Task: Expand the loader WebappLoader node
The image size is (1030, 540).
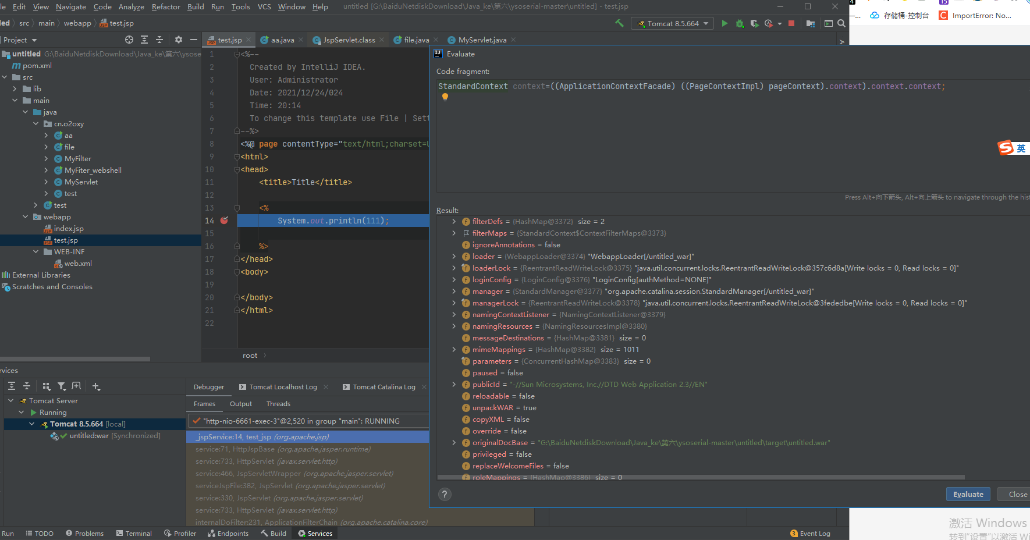Action: (x=454, y=256)
